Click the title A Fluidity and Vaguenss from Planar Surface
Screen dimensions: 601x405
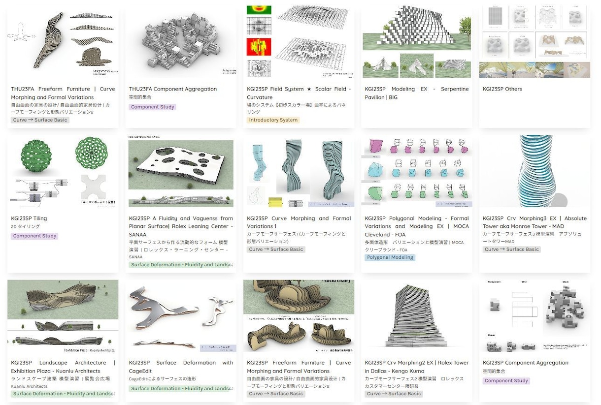pyautogui.click(x=181, y=226)
